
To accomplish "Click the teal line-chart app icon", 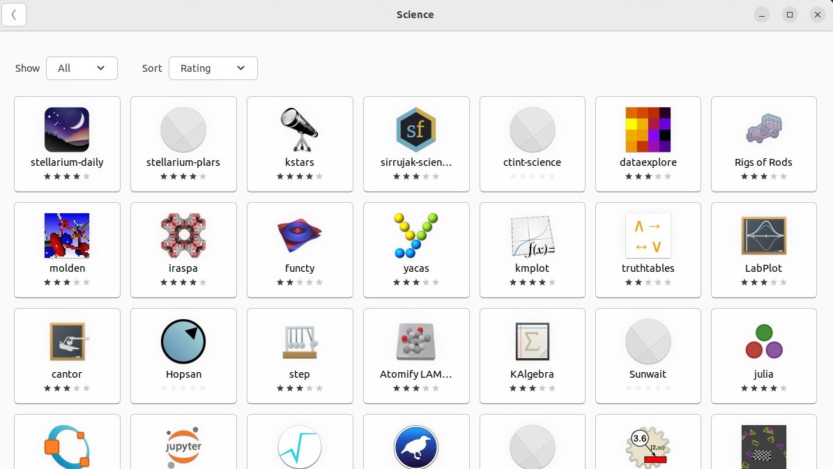I will [x=300, y=447].
